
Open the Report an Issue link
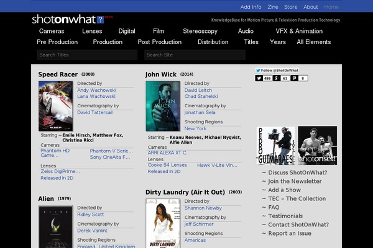[x=290, y=234]
